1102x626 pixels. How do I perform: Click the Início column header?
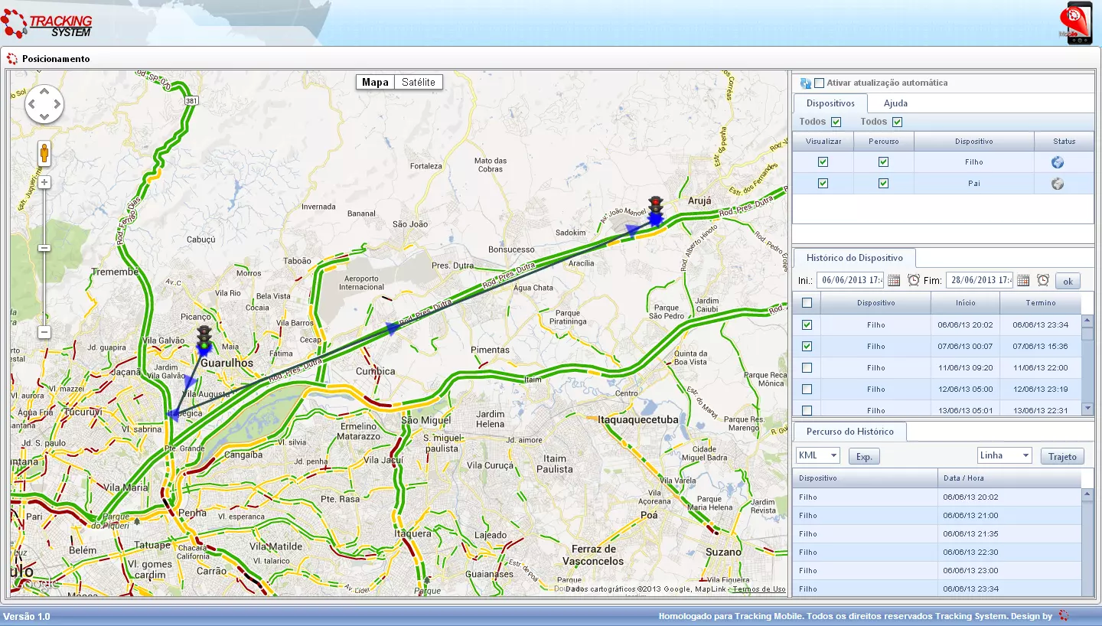click(x=965, y=303)
